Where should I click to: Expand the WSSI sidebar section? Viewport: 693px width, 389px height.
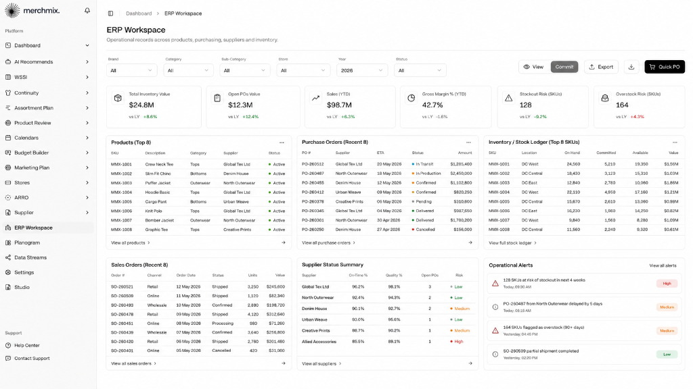coord(47,77)
